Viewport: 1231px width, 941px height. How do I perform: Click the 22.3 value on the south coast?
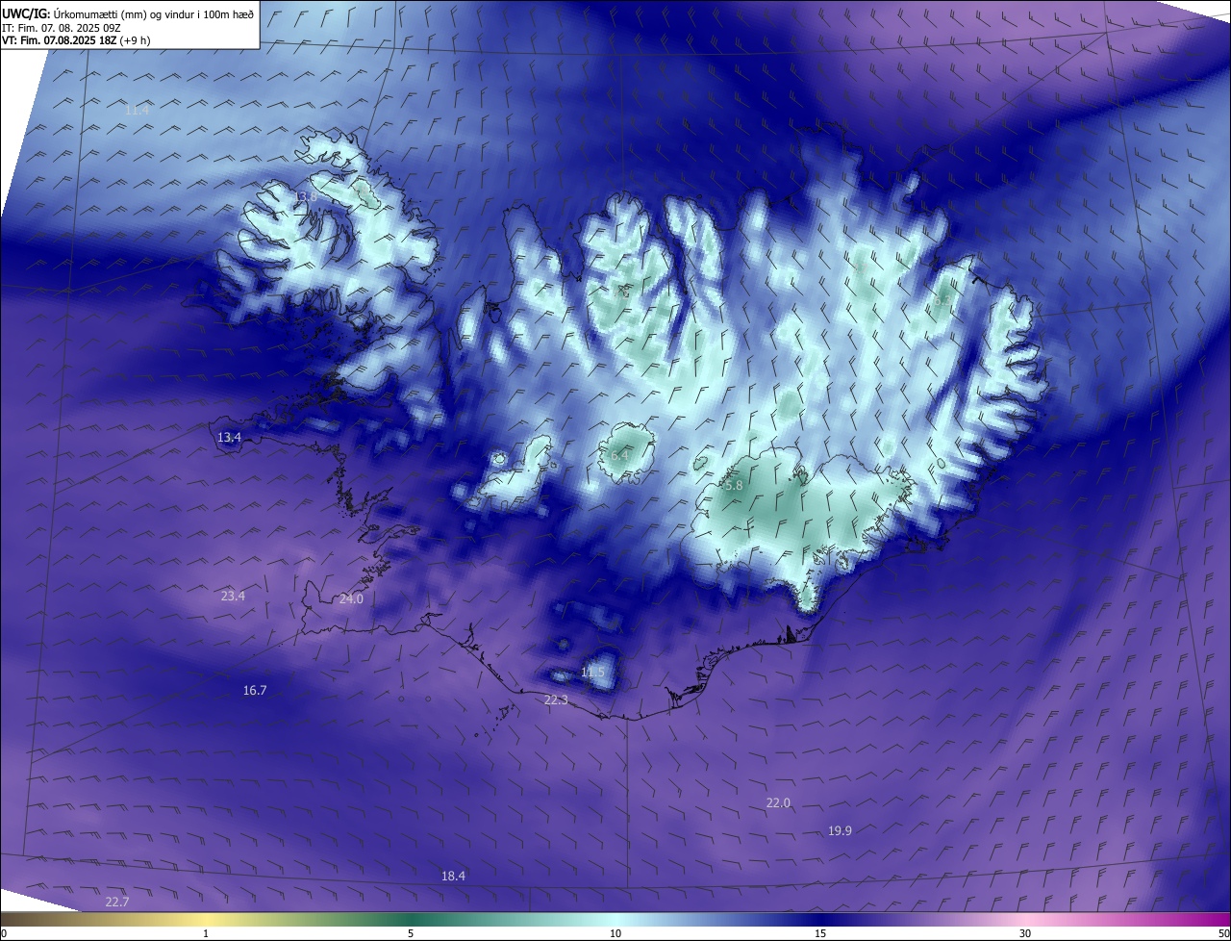pyautogui.click(x=556, y=700)
